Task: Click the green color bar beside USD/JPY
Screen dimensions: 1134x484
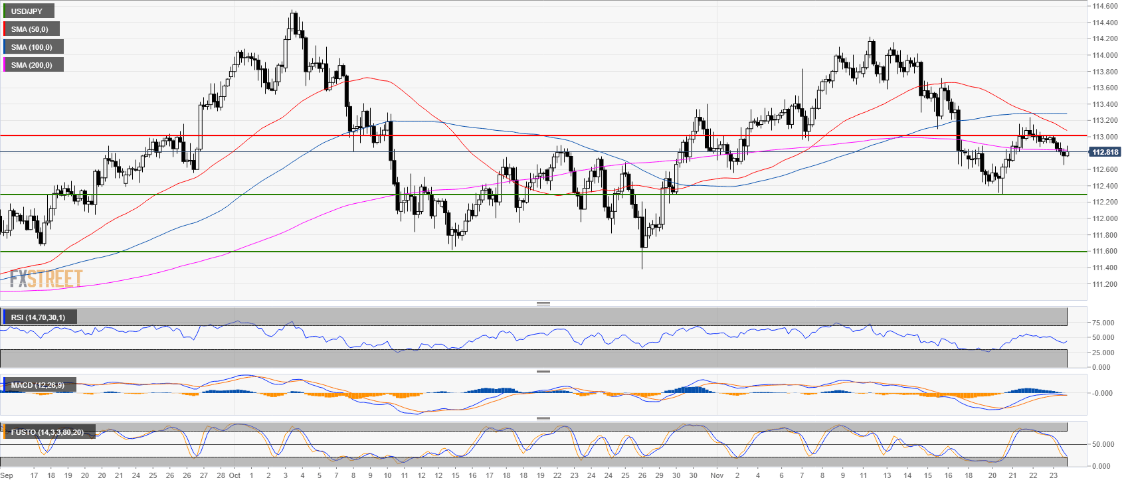Action: 4,11
